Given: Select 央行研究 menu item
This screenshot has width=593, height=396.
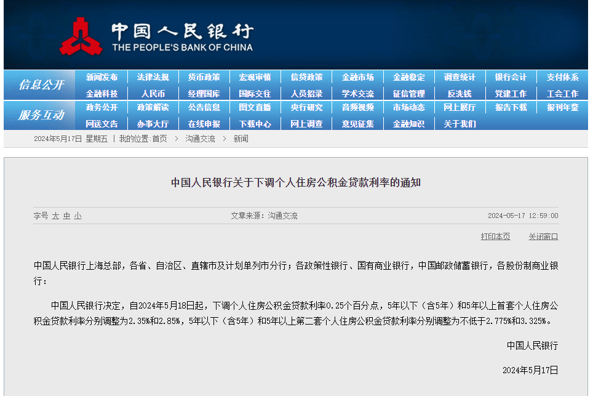Looking at the screenshot, I should coord(306,108).
